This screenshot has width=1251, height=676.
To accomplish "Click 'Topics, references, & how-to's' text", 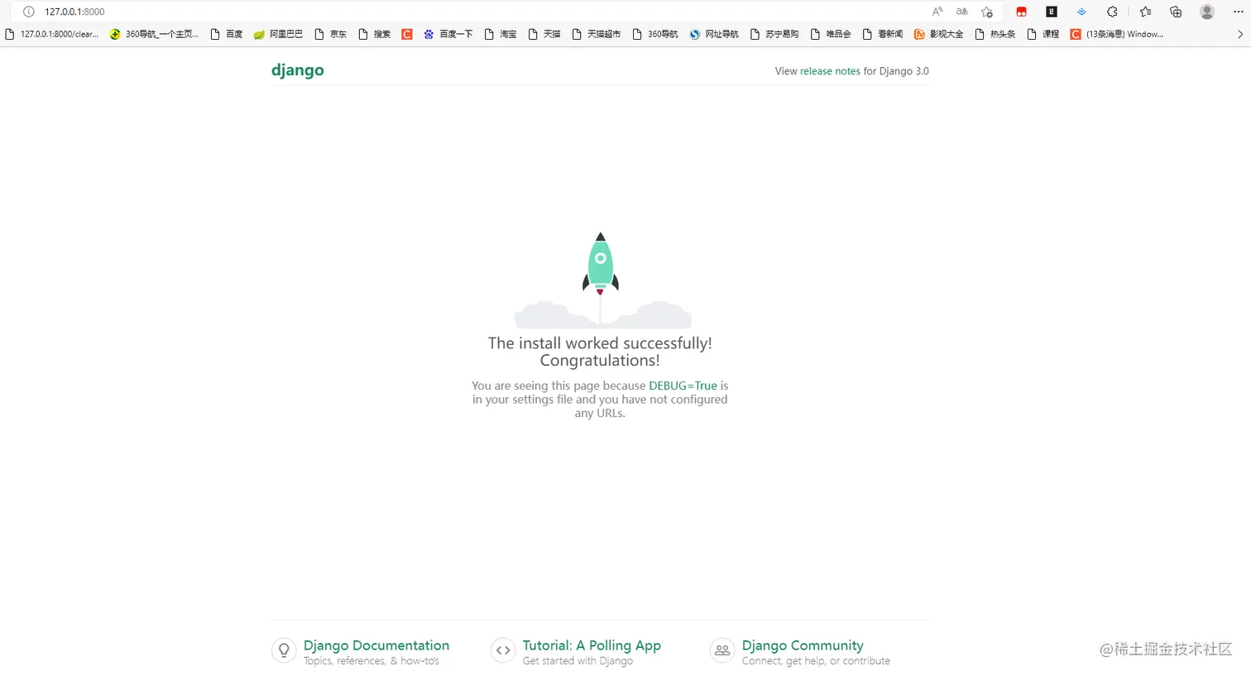I will click(371, 661).
